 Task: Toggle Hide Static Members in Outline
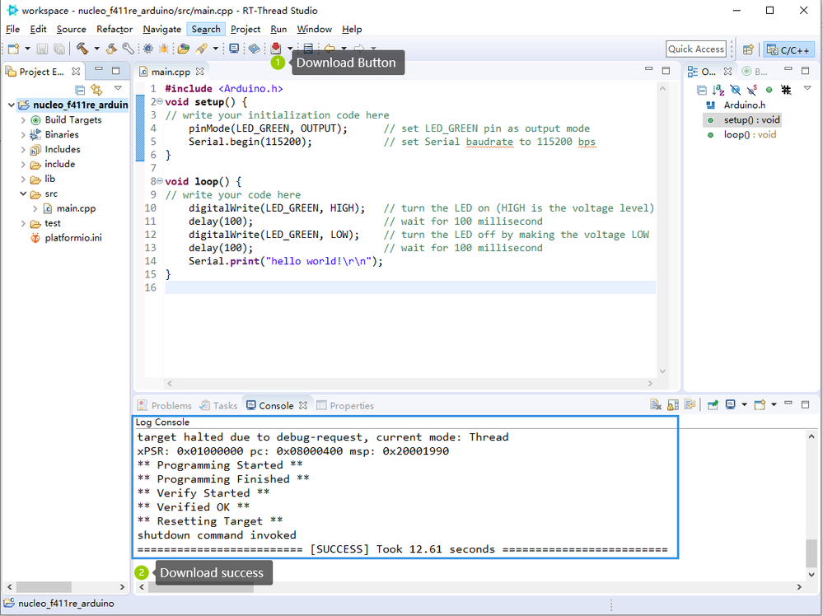pyautogui.click(x=752, y=90)
